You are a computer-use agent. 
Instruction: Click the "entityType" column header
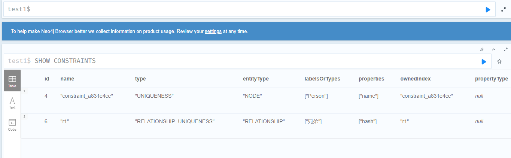coord(256,79)
